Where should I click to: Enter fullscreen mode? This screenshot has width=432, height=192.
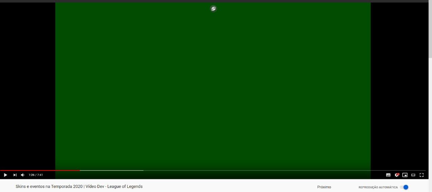(x=422, y=175)
